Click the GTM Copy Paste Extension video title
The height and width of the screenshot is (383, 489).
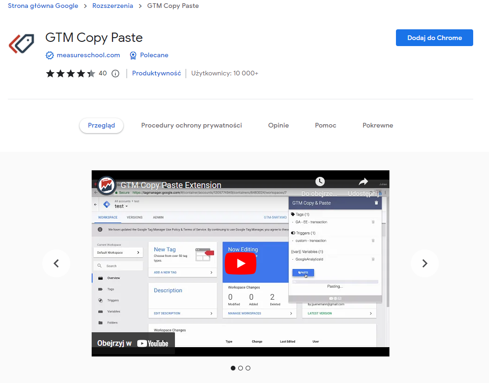[x=171, y=185]
